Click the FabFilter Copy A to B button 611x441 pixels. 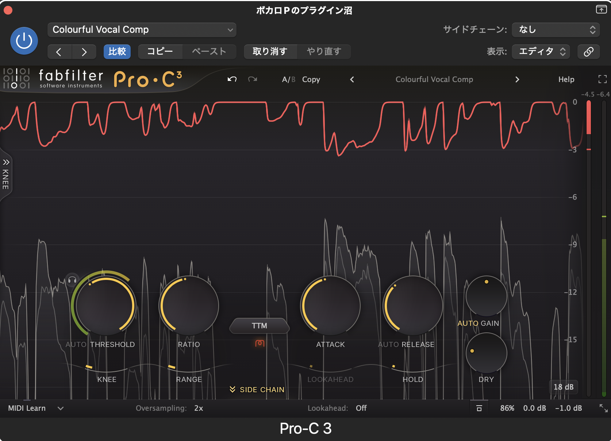(x=311, y=79)
